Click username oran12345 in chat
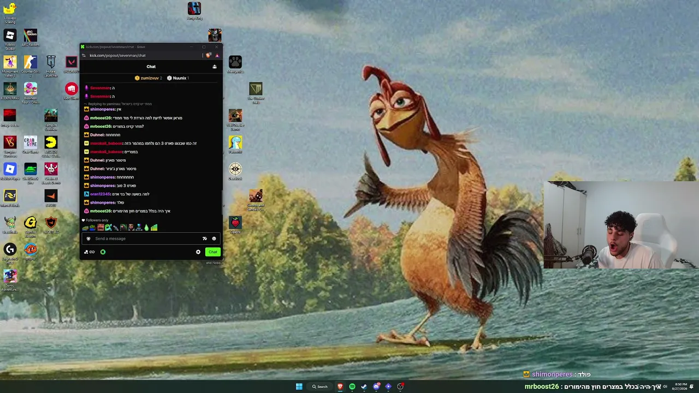The width and height of the screenshot is (699, 393). (x=100, y=194)
